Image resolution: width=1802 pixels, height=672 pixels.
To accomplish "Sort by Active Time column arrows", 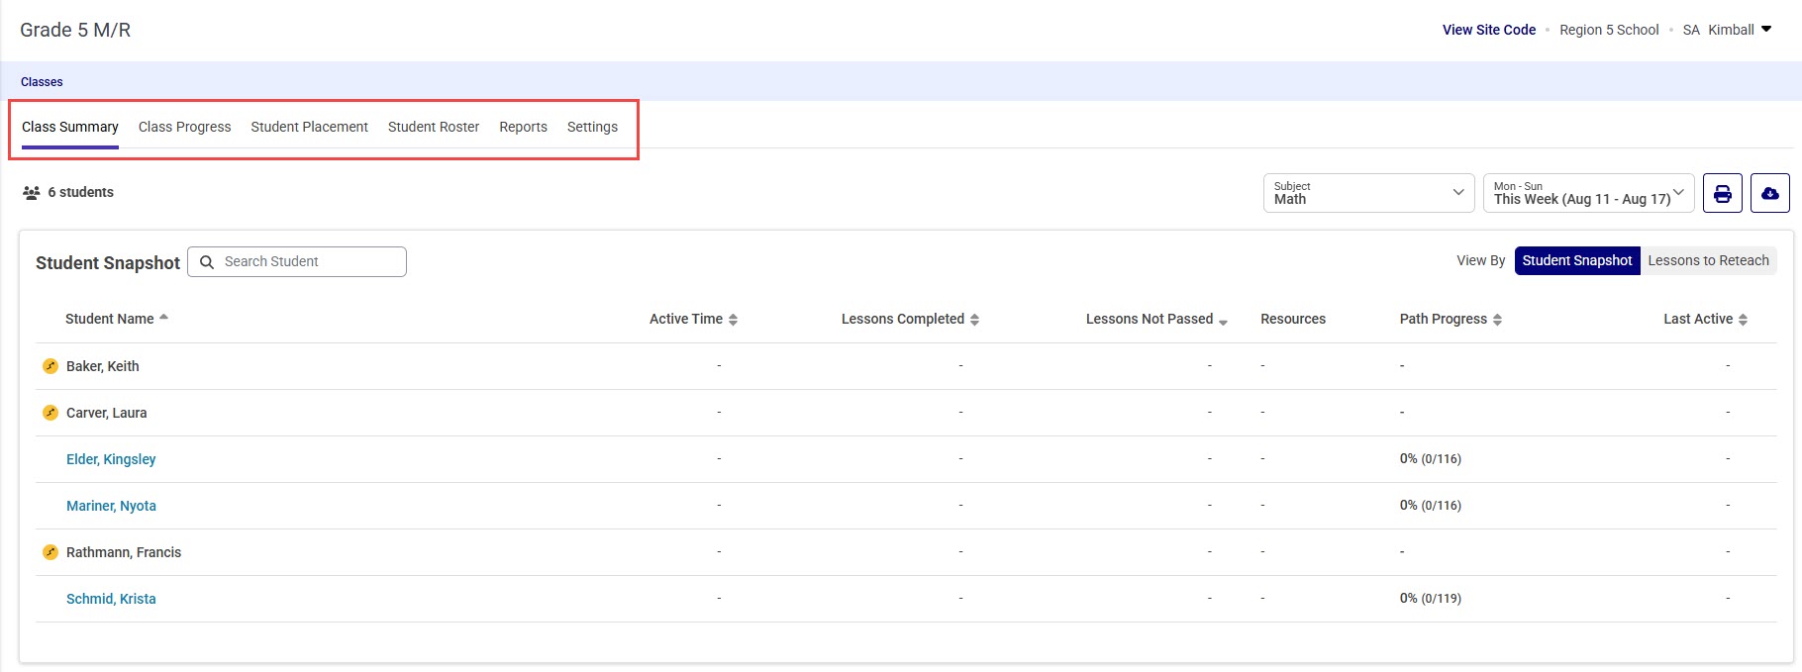I will pos(733,320).
